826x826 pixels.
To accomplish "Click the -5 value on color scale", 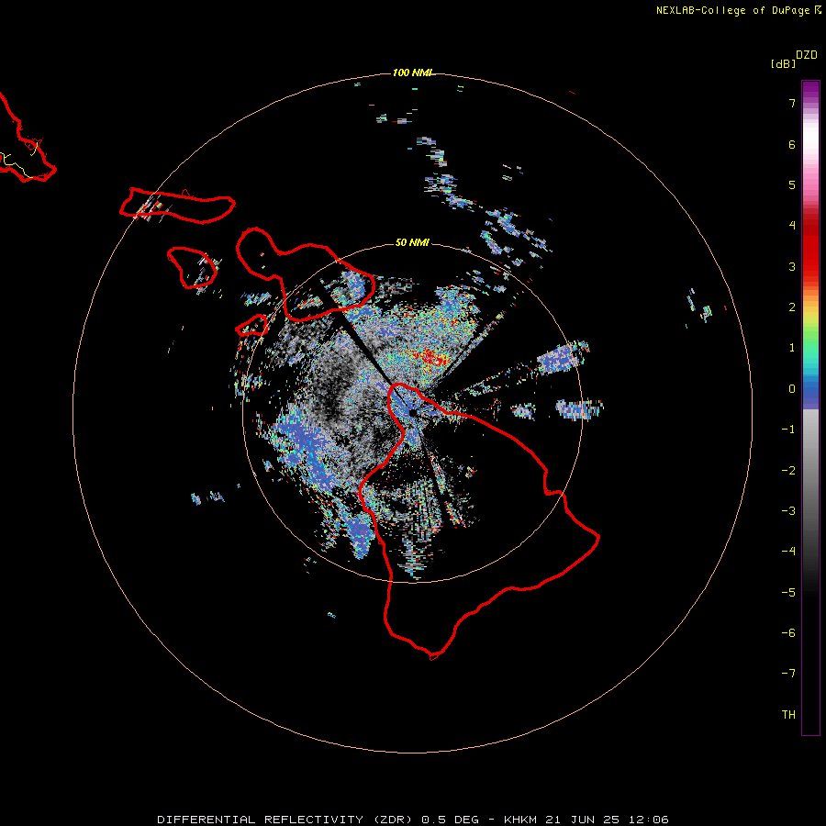I will click(788, 593).
